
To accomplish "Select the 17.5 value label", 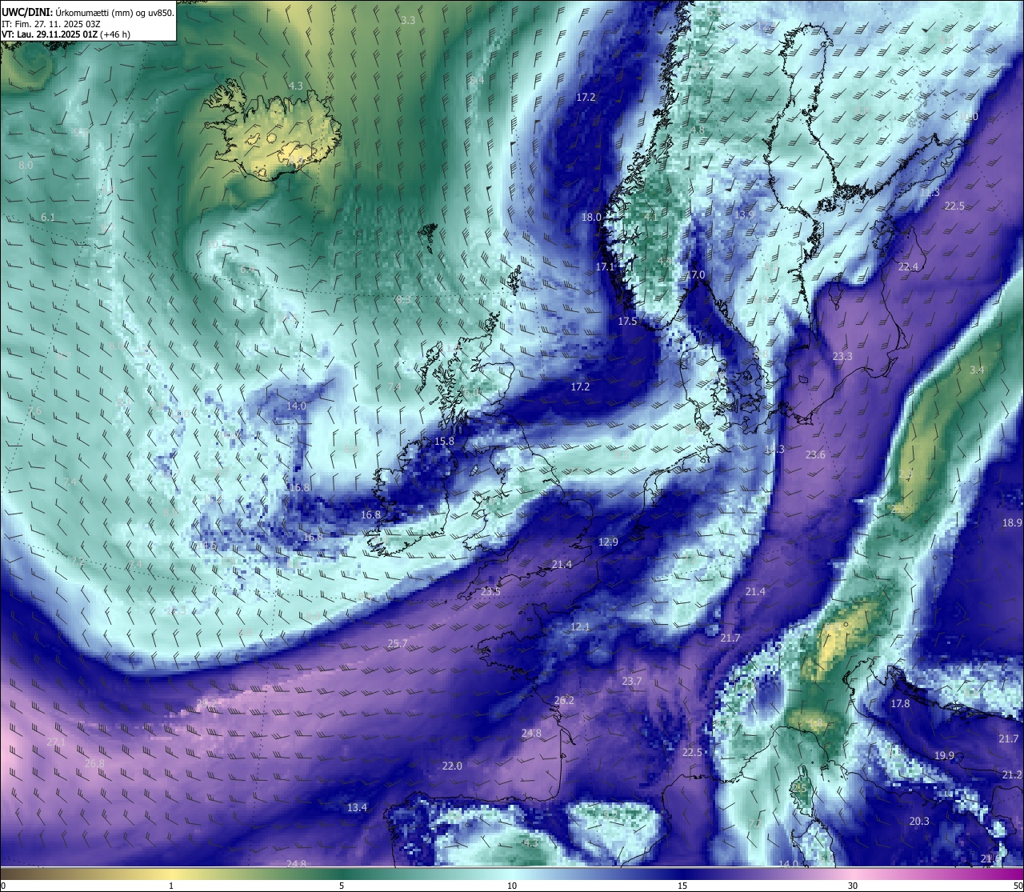I will 627,322.
